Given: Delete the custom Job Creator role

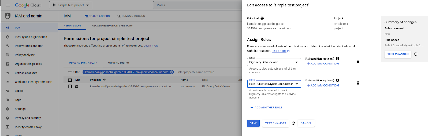Looking at the screenshot, I should 358,83.
